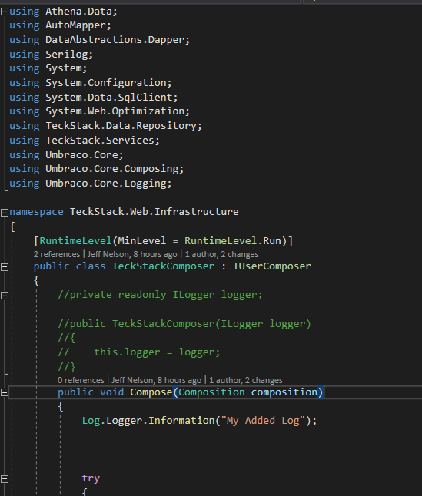Screen dimensions: 422x496
Task: Collapse the using directives block
Action: click(x=5, y=12)
